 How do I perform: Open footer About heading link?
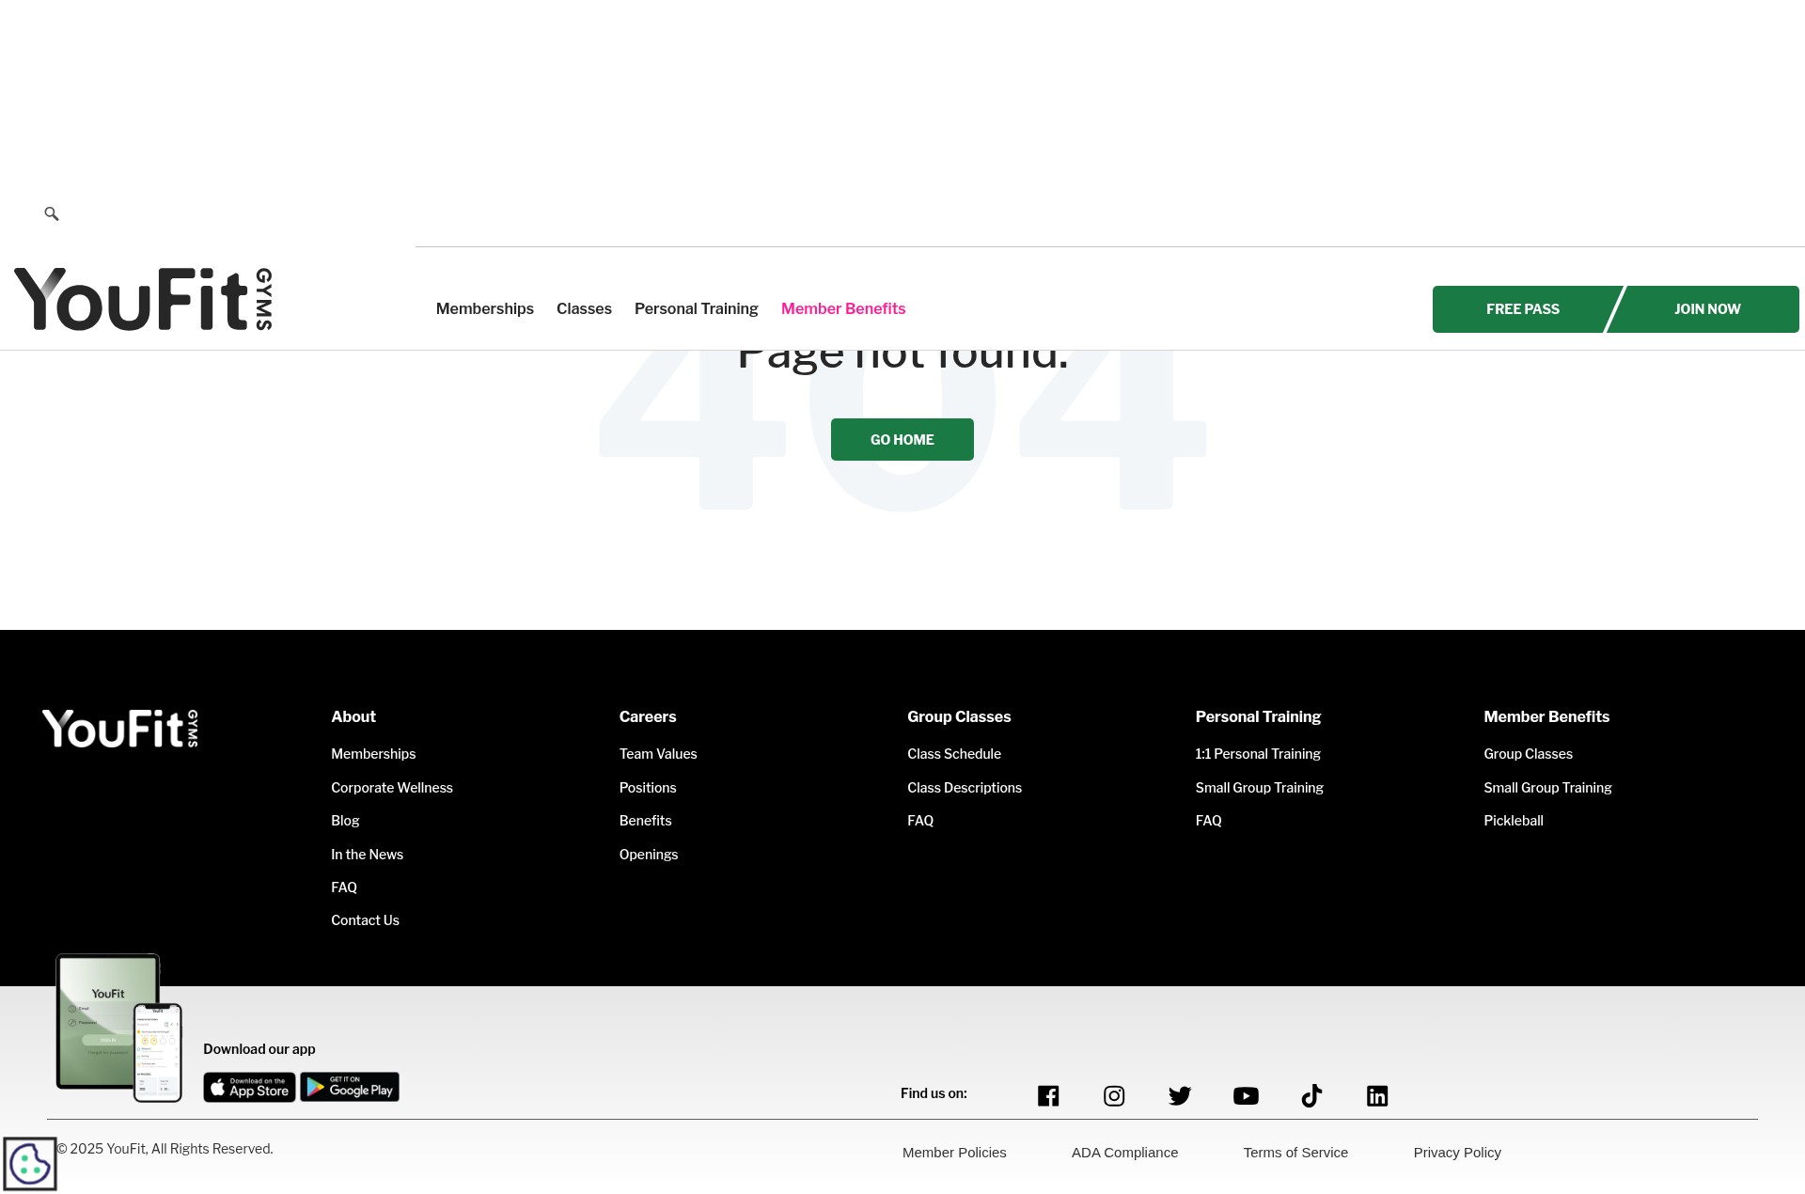tap(353, 716)
